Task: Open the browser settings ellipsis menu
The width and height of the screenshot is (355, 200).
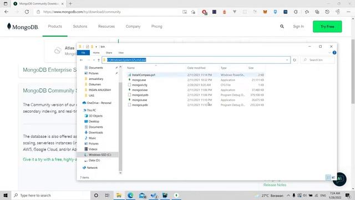Action: (348, 12)
